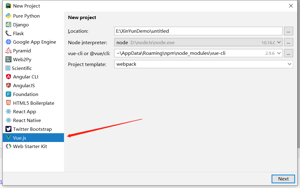Pick the Angular CLI icon
300x188 pixels.
click(x=8, y=77)
